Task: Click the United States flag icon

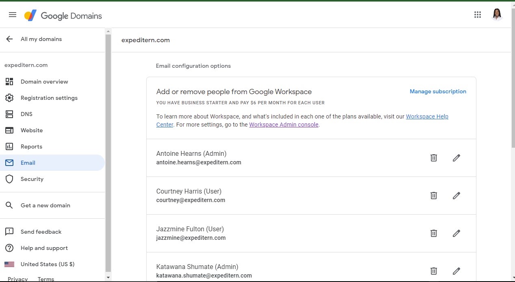Action: click(9, 264)
